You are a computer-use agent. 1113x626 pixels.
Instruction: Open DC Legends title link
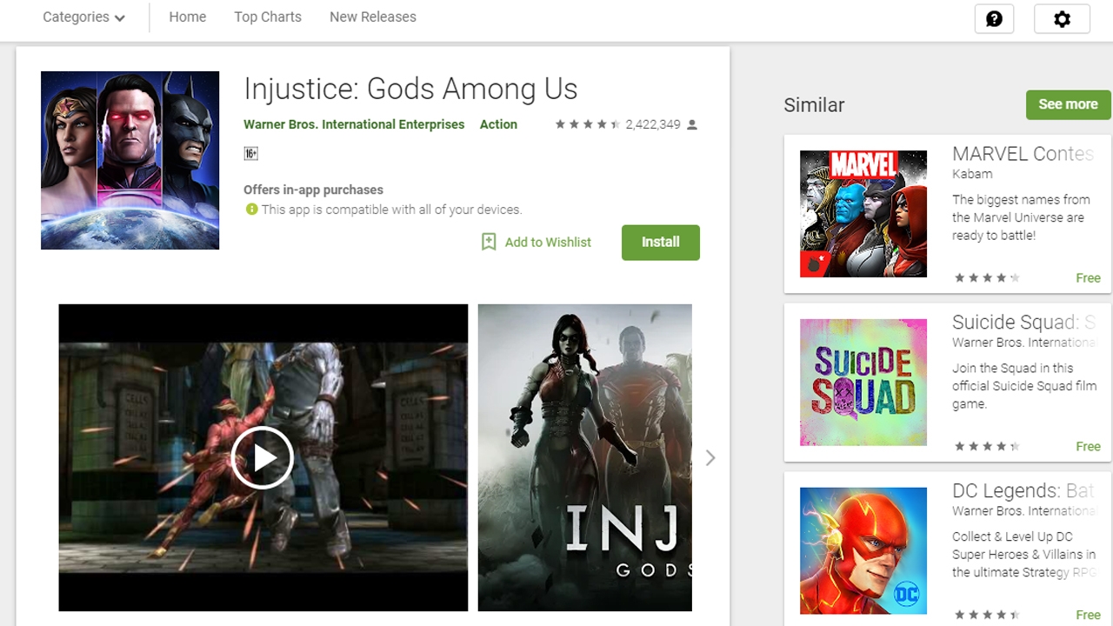[x=1023, y=491]
